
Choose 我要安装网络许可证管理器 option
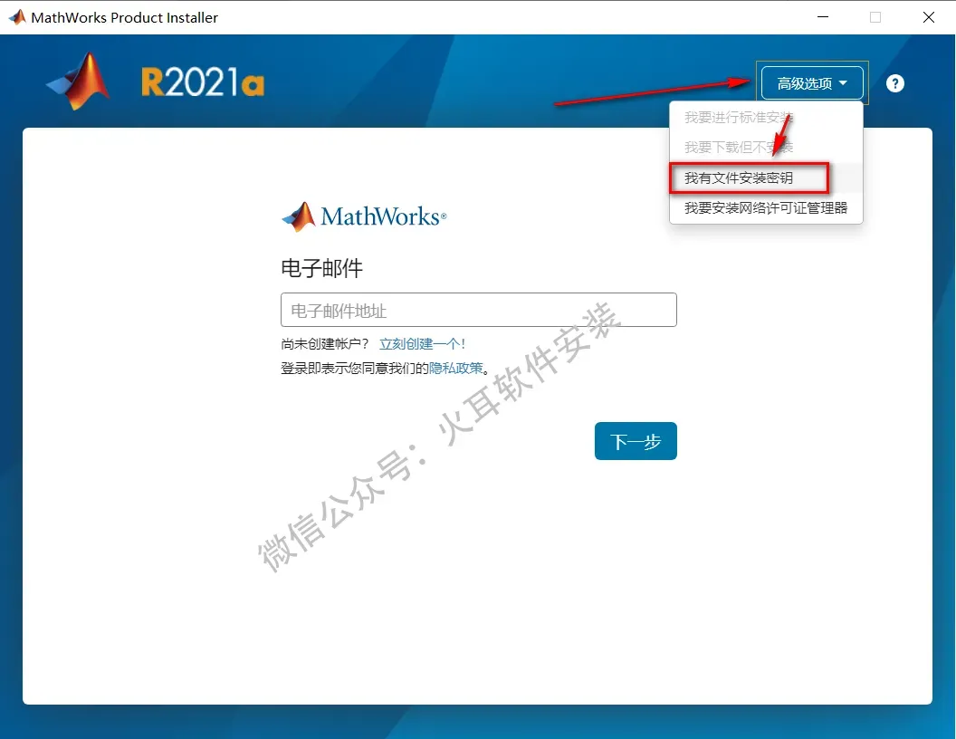[766, 208]
